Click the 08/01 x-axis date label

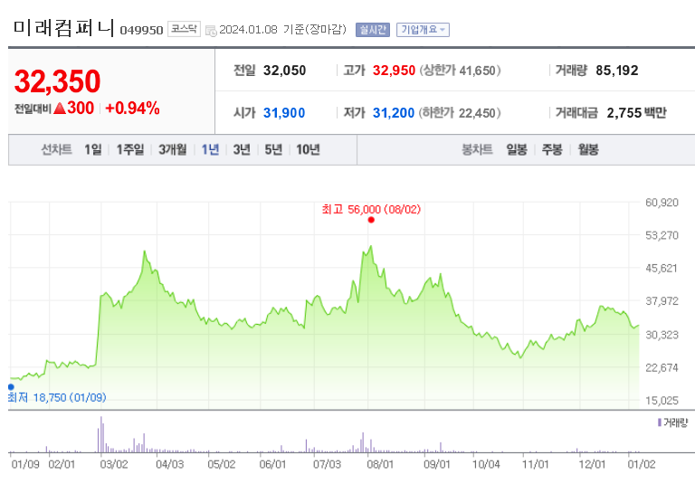pyautogui.click(x=380, y=464)
